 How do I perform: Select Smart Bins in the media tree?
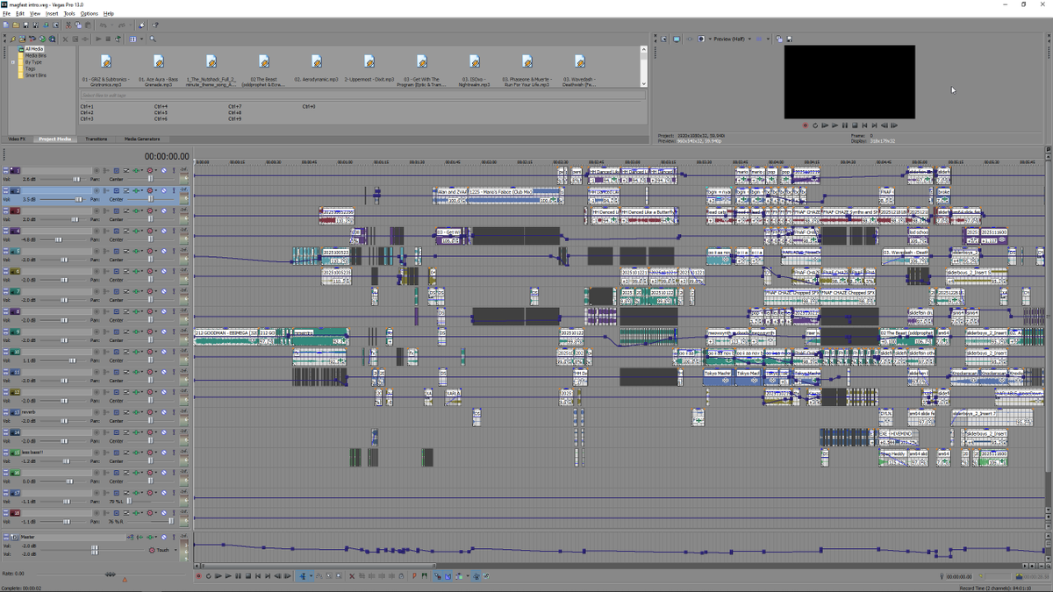[x=35, y=75]
